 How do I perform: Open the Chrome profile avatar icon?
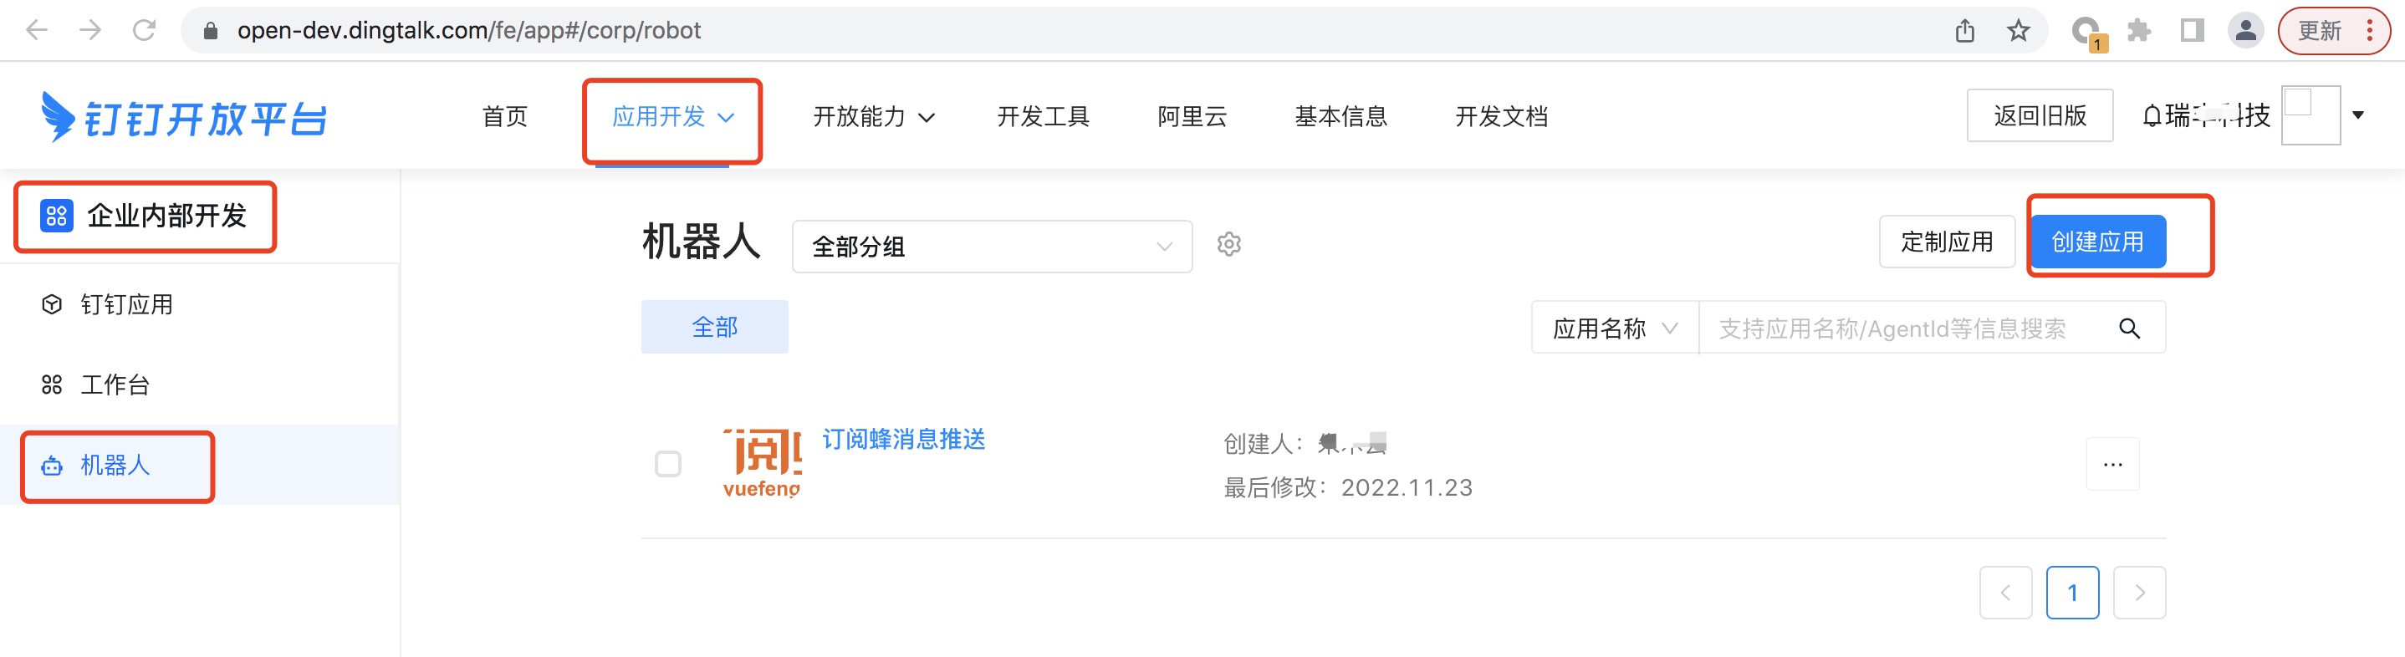(2245, 31)
